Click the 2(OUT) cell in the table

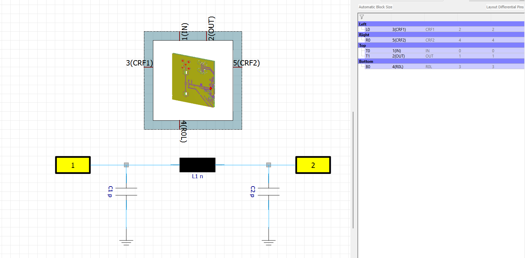pyautogui.click(x=398, y=56)
